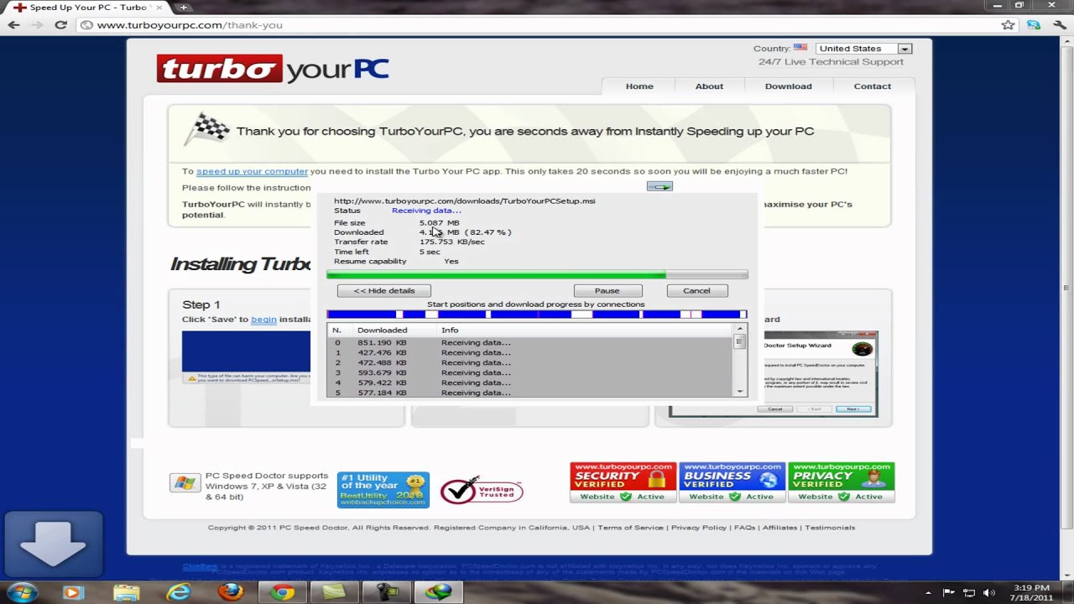Viewport: 1074px width, 604px height.
Task: Open the Country dropdown showing United States
Action: pyautogui.click(x=863, y=49)
